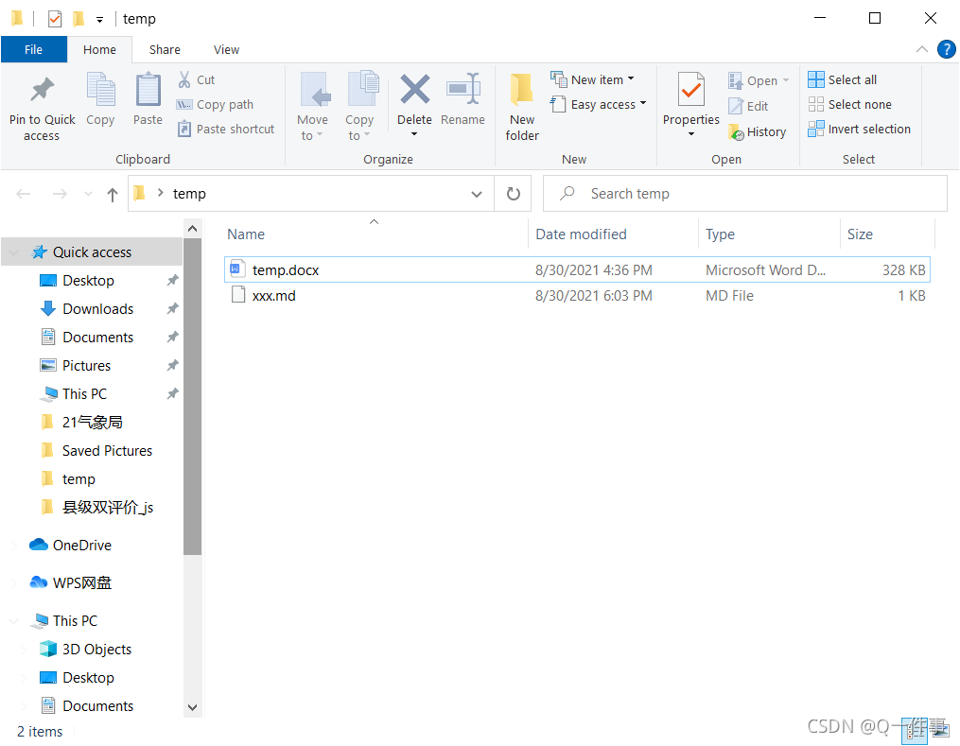Click the temp address bar path
Screen dimensions: 960x746
click(189, 194)
